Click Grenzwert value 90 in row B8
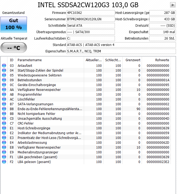 coord(138,109)
